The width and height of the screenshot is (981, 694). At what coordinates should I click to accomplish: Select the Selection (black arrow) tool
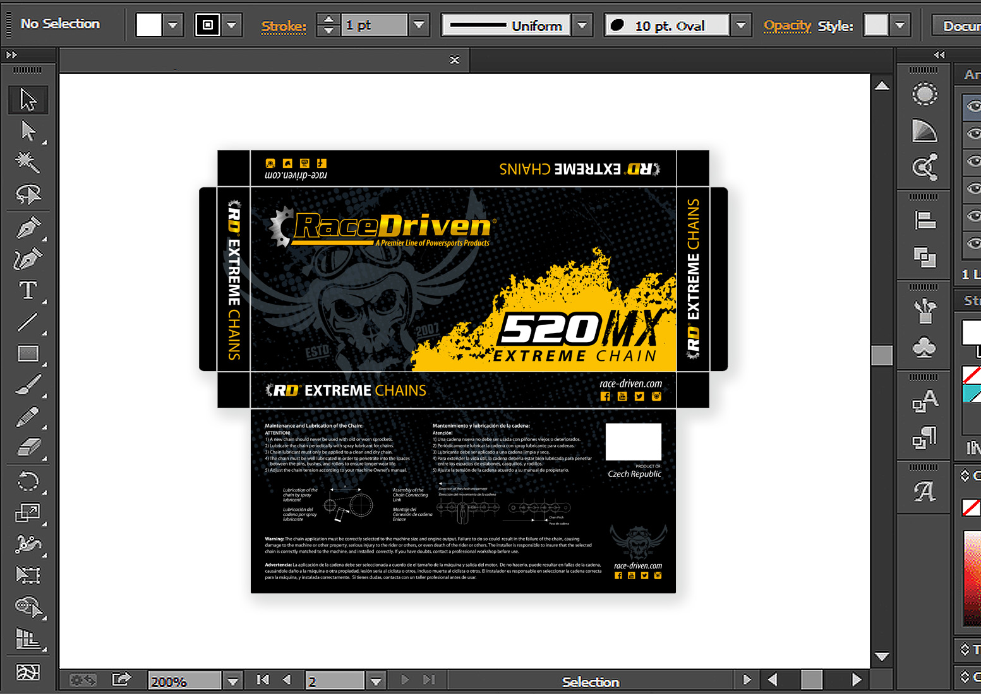click(28, 100)
